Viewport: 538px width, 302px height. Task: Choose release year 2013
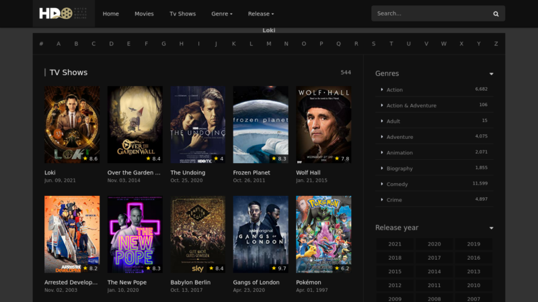pyautogui.click(x=473, y=271)
